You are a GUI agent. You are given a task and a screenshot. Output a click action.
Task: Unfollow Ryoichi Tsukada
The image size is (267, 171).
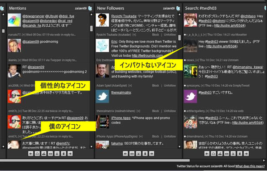tap(170, 35)
